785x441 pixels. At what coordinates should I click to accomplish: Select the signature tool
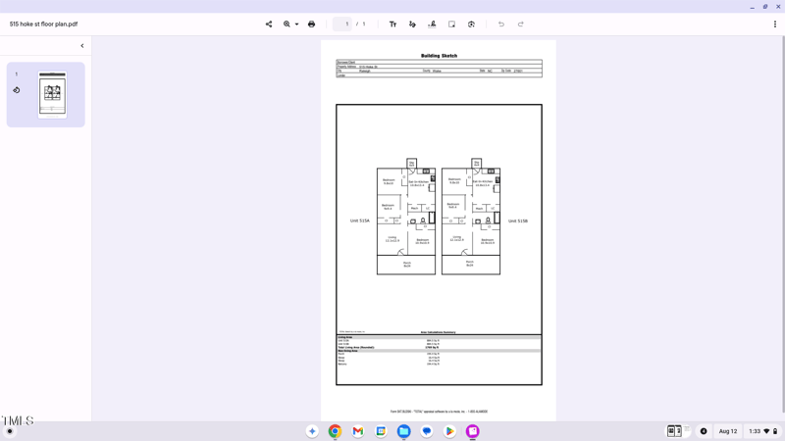(x=432, y=24)
